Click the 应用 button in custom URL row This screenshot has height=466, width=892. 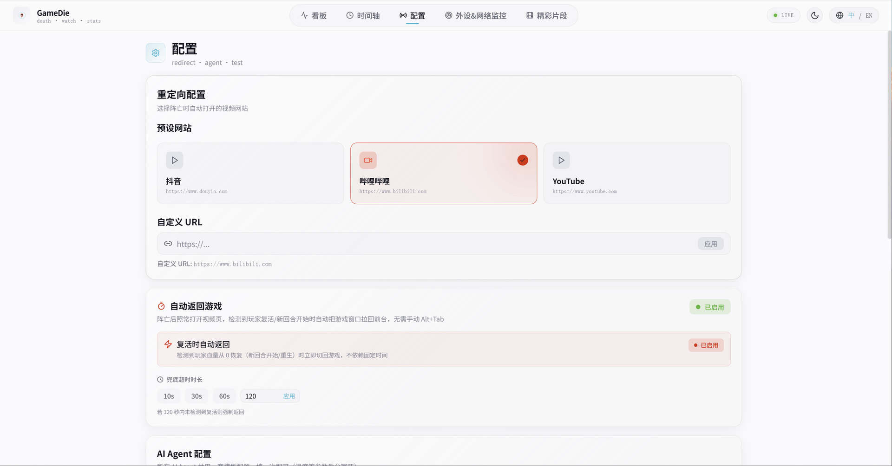[x=711, y=244]
